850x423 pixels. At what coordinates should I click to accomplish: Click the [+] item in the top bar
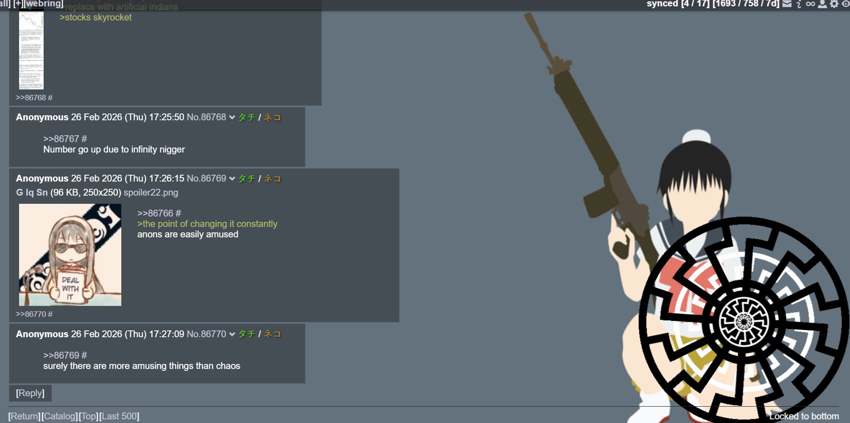(x=18, y=4)
